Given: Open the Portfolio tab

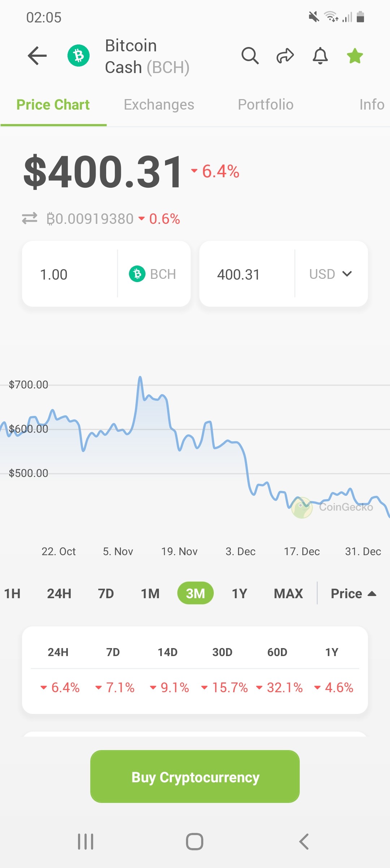Looking at the screenshot, I should pos(265,105).
